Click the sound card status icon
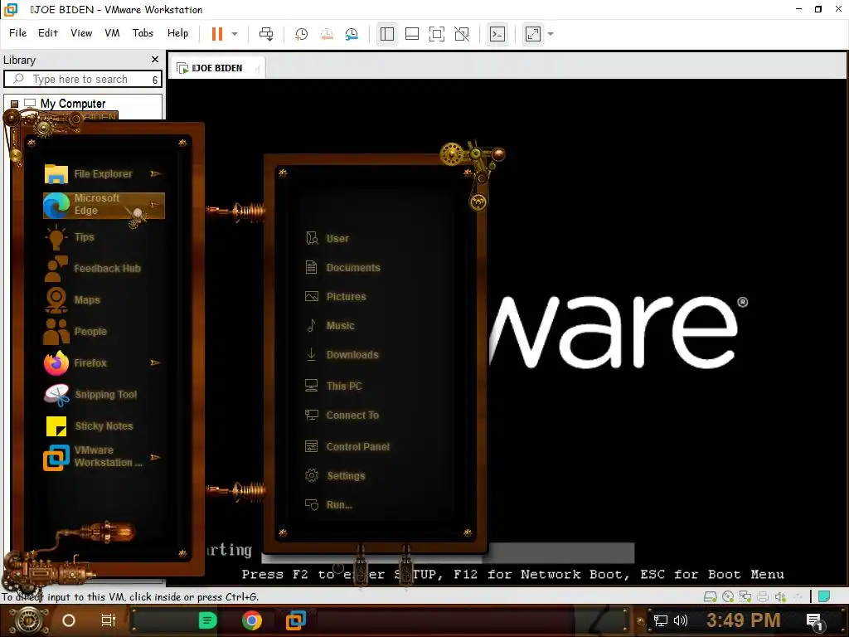Viewport: 849px width, 637px height. (x=779, y=597)
